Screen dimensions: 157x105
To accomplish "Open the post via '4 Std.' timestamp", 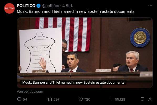I will [67, 6].
